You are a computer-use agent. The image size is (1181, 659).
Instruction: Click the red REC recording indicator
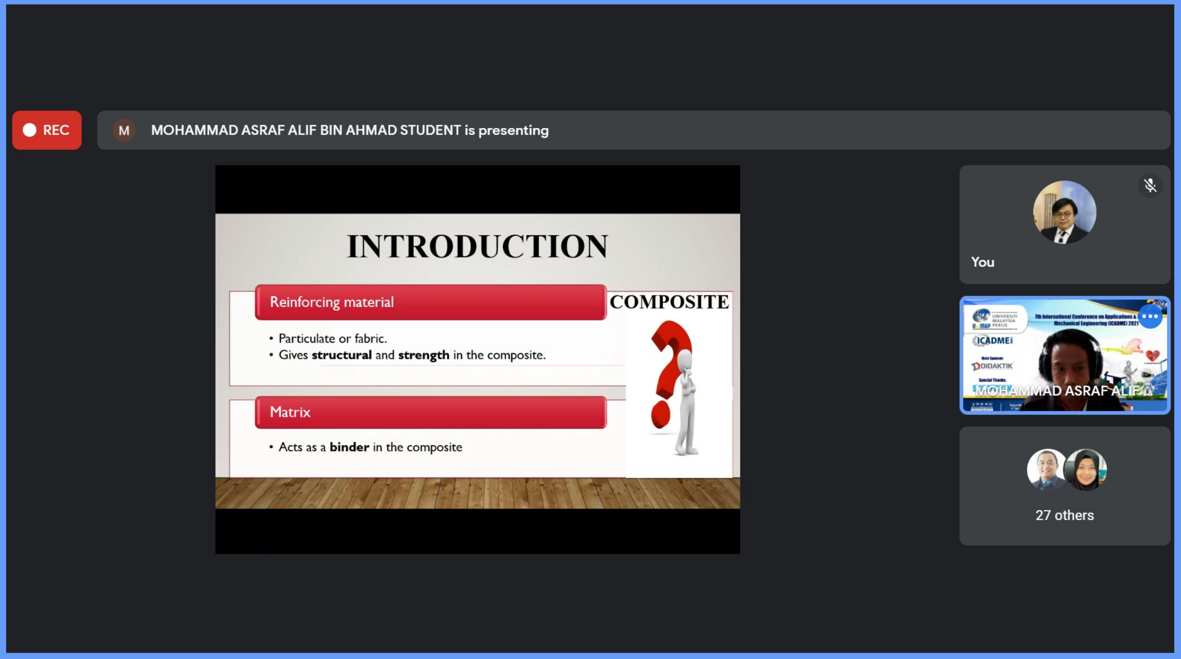(47, 130)
